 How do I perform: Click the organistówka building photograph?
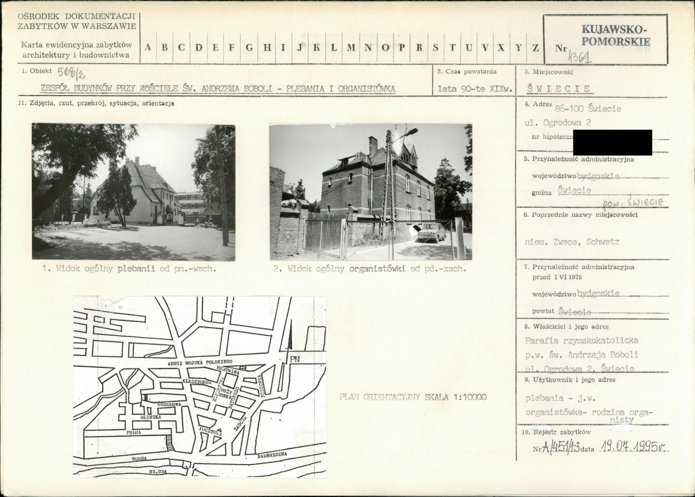371,192
